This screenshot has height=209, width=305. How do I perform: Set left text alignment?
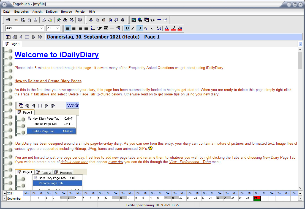(x=68, y=28)
